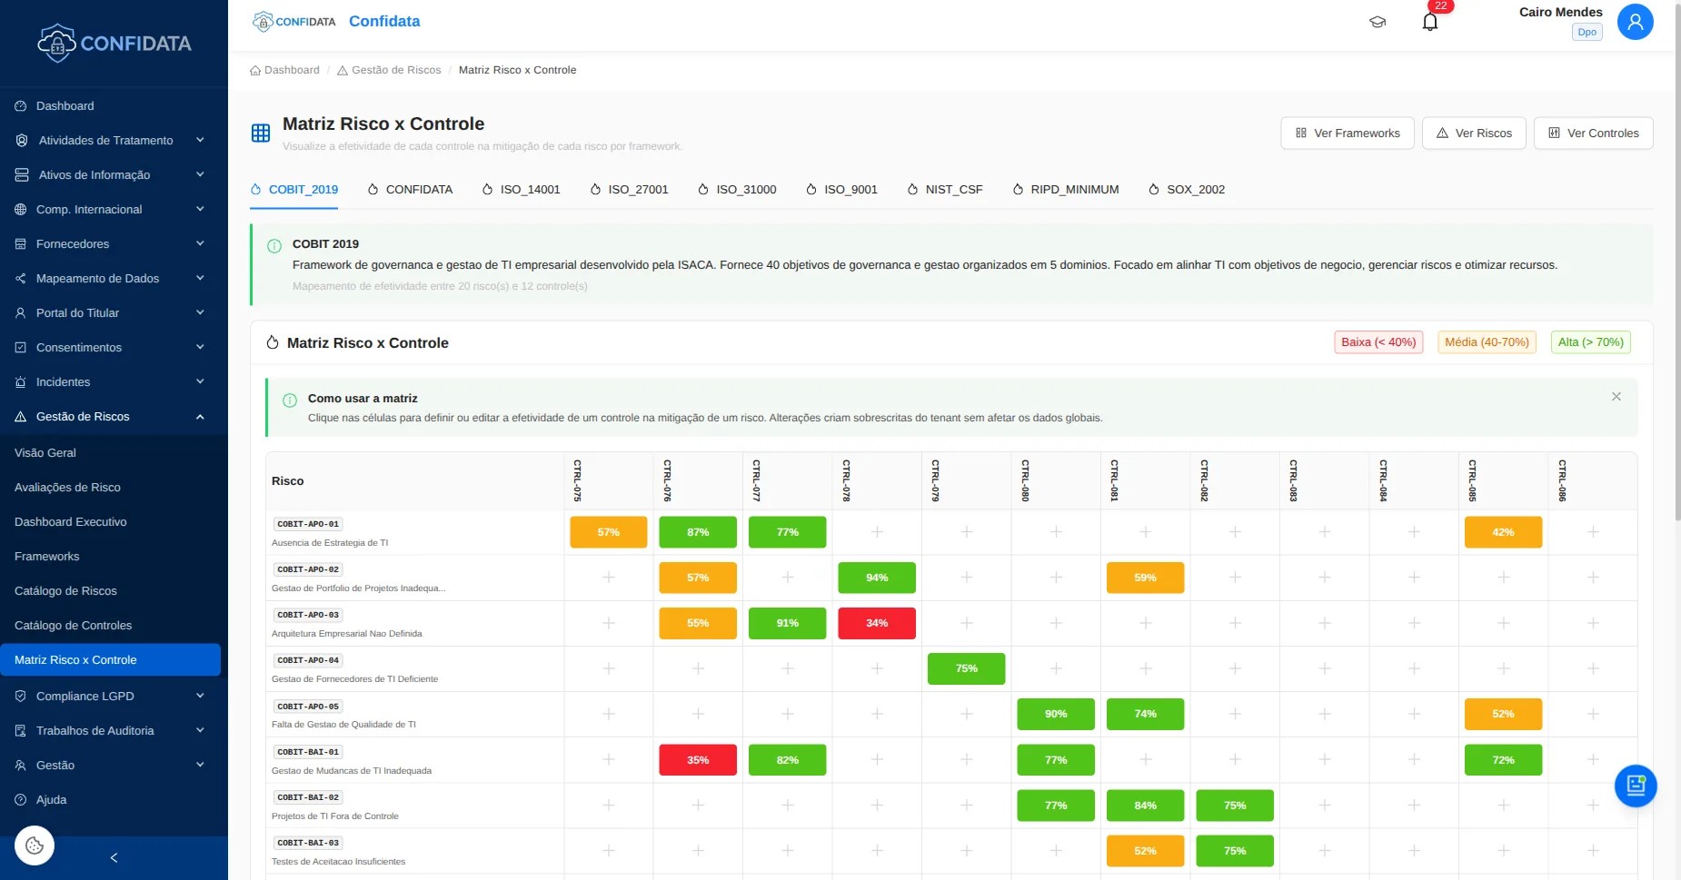Select the Incidentes sidebar item
The width and height of the screenshot is (1681, 880).
(x=64, y=381)
